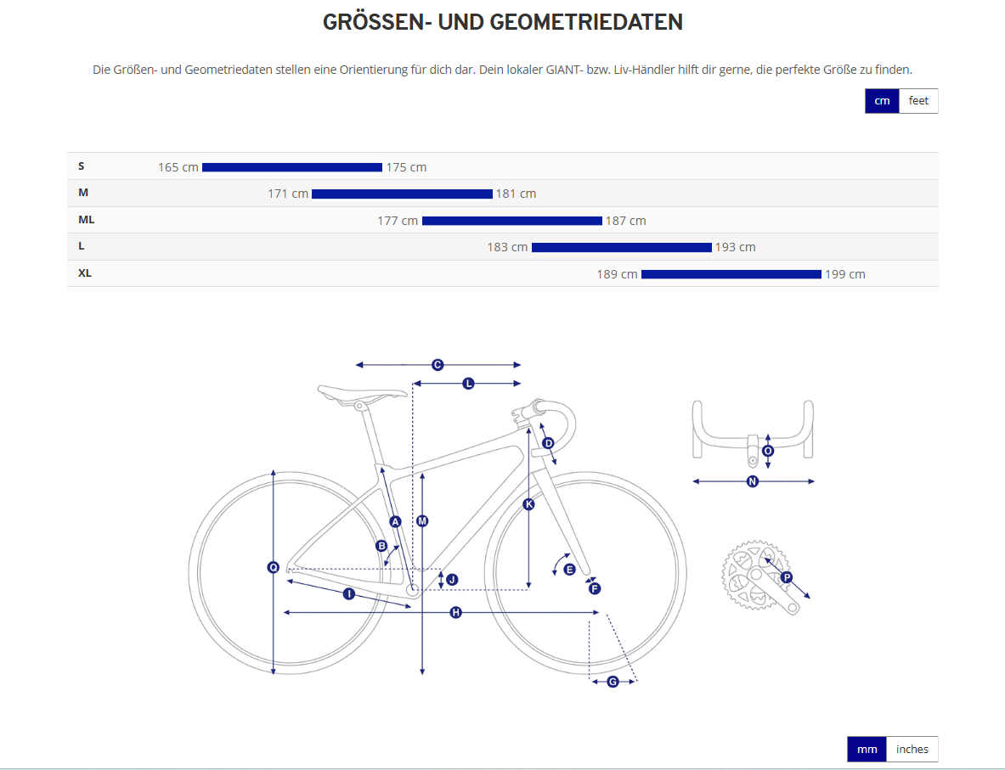This screenshot has height=770, width=1005.
Task: Click the size S row
Action: (82, 166)
